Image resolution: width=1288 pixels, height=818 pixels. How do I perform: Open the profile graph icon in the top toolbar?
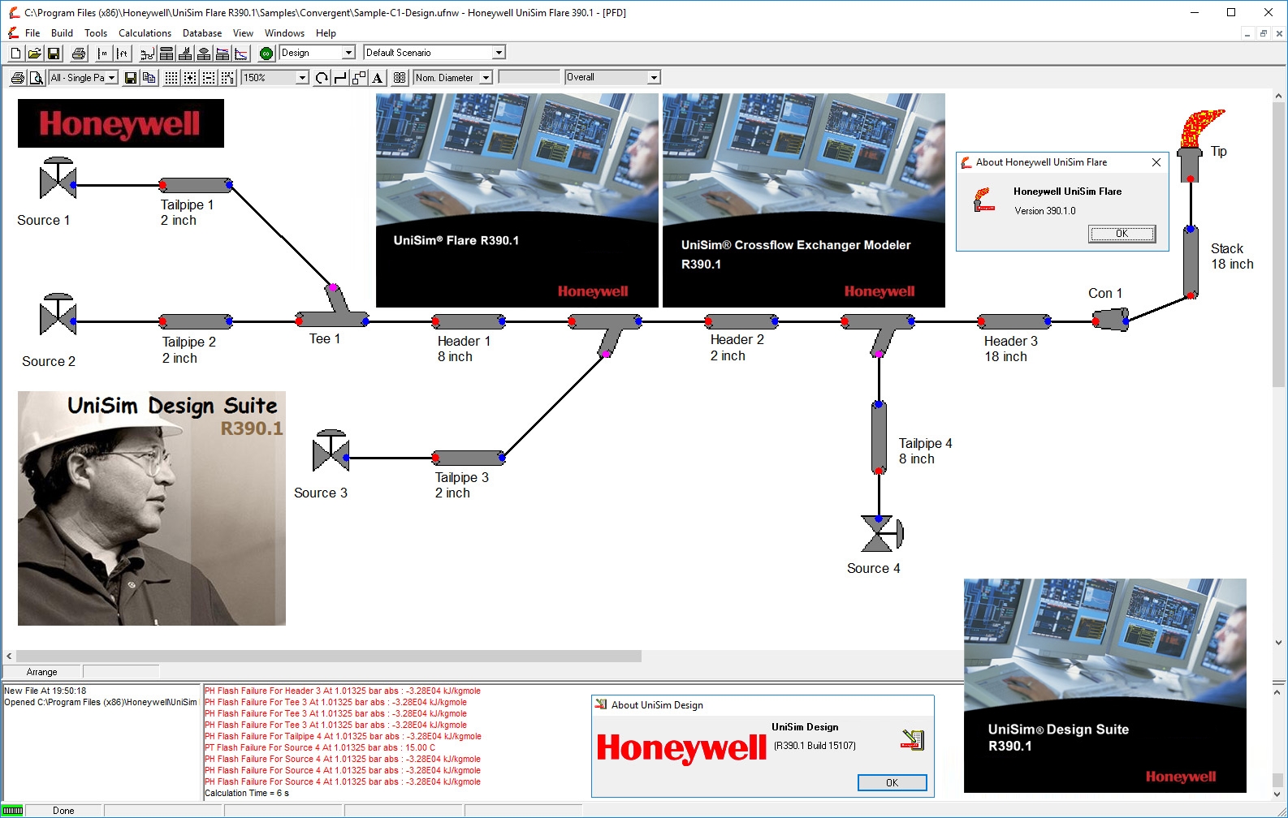click(241, 54)
